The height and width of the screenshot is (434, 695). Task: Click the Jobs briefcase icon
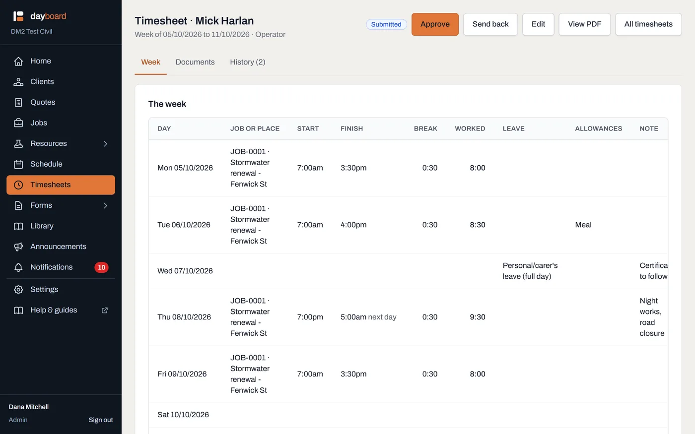[x=18, y=123]
